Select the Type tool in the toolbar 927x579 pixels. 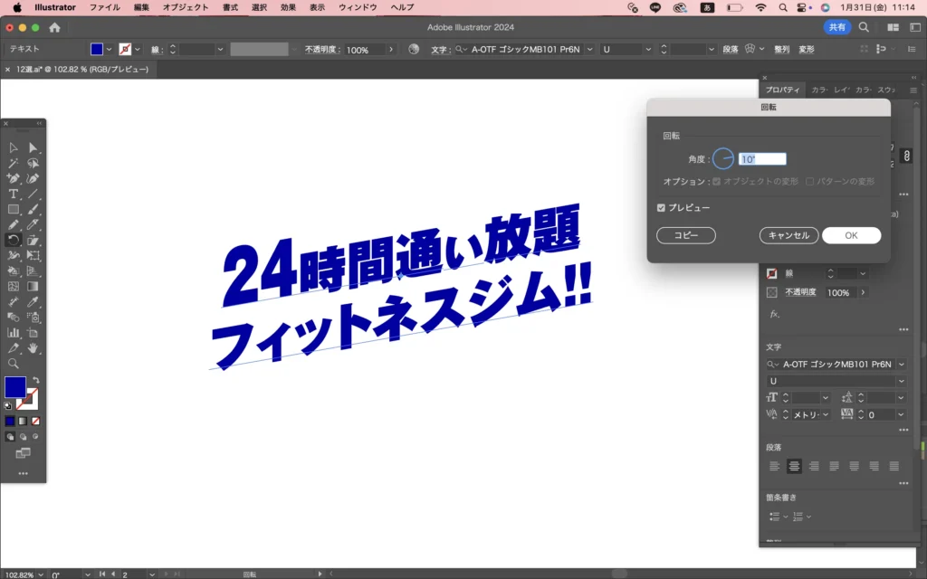(x=14, y=194)
